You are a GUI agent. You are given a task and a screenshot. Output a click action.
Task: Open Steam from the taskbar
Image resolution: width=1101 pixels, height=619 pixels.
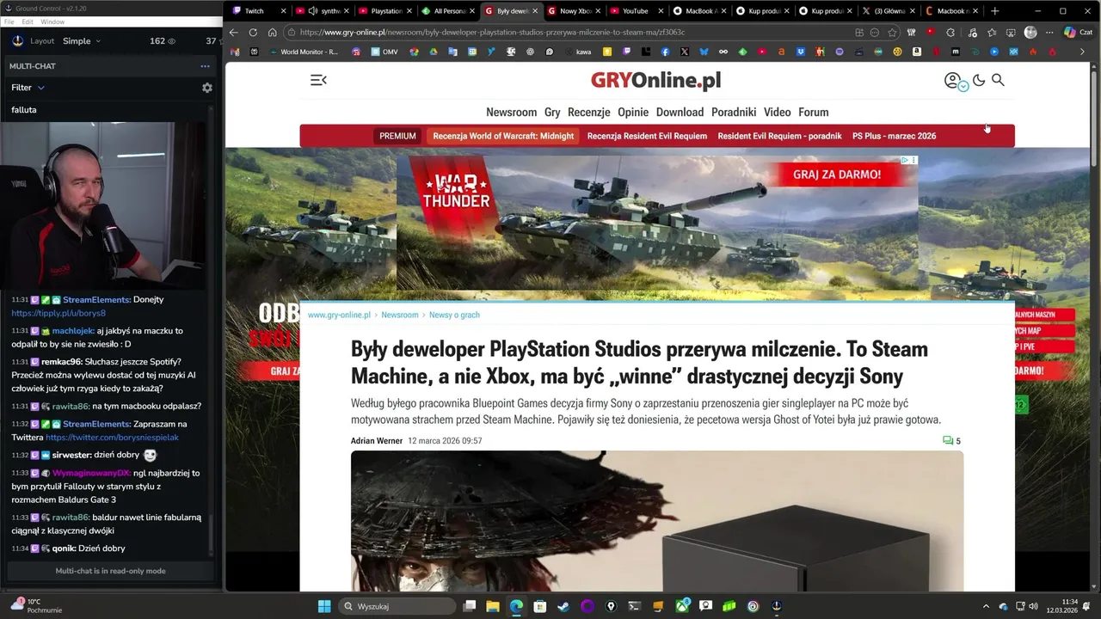pyautogui.click(x=563, y=606)
